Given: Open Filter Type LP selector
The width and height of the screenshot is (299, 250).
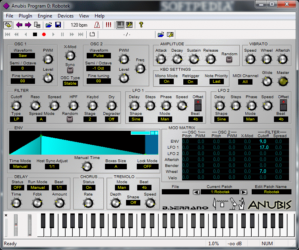Looking at the screenshot, I should [x=16, y=119].
